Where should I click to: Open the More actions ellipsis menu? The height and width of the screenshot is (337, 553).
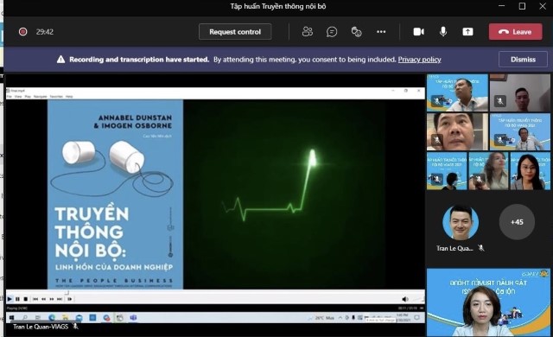point(381,32)
